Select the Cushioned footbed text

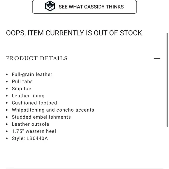coord(34,103)
